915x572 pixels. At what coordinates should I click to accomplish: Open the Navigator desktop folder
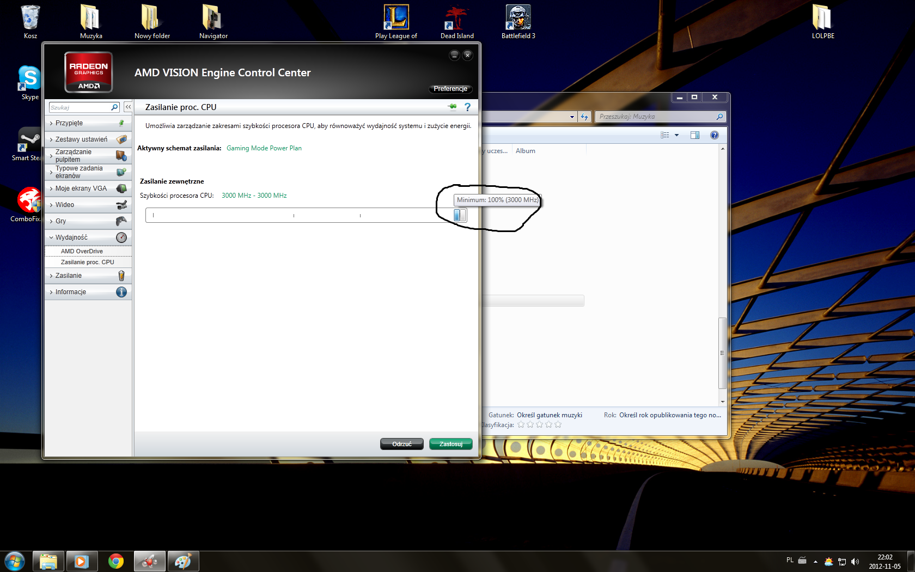pyautogui.click(x=213, y=22)
